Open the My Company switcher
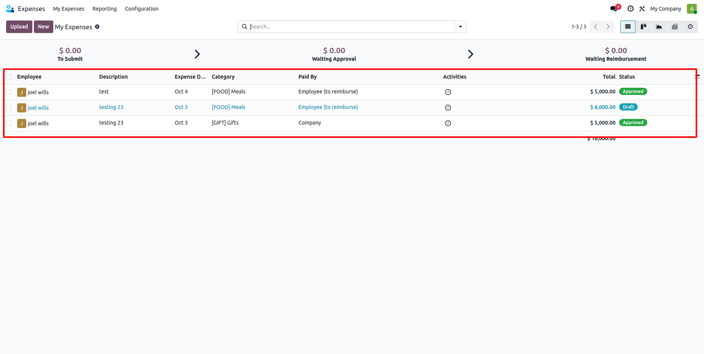 (666, 9)
